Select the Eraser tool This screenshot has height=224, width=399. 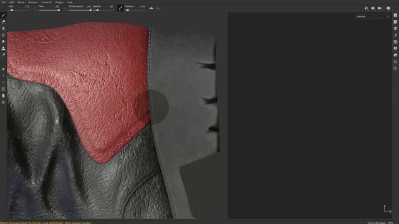[x=3, y=22]
